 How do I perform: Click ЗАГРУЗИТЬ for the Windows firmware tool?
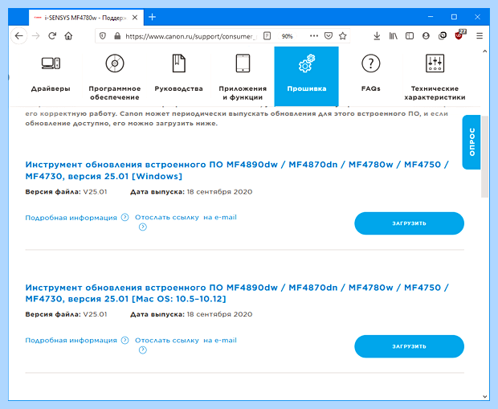point(409,223)
